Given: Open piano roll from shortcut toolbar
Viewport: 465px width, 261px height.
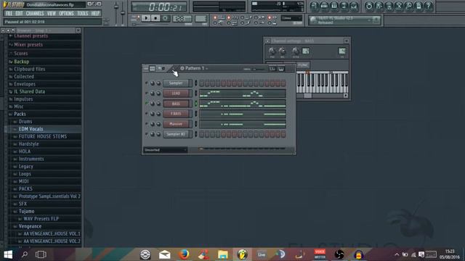Looking at the screenshot, I should pyautogui.click(x=334, y=6).
